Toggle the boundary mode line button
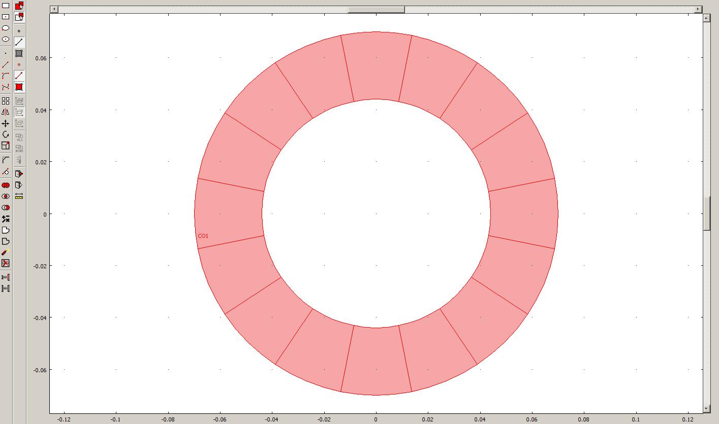Screen dimensions: 719x424 pyautogui.click(x=19, y=42)
